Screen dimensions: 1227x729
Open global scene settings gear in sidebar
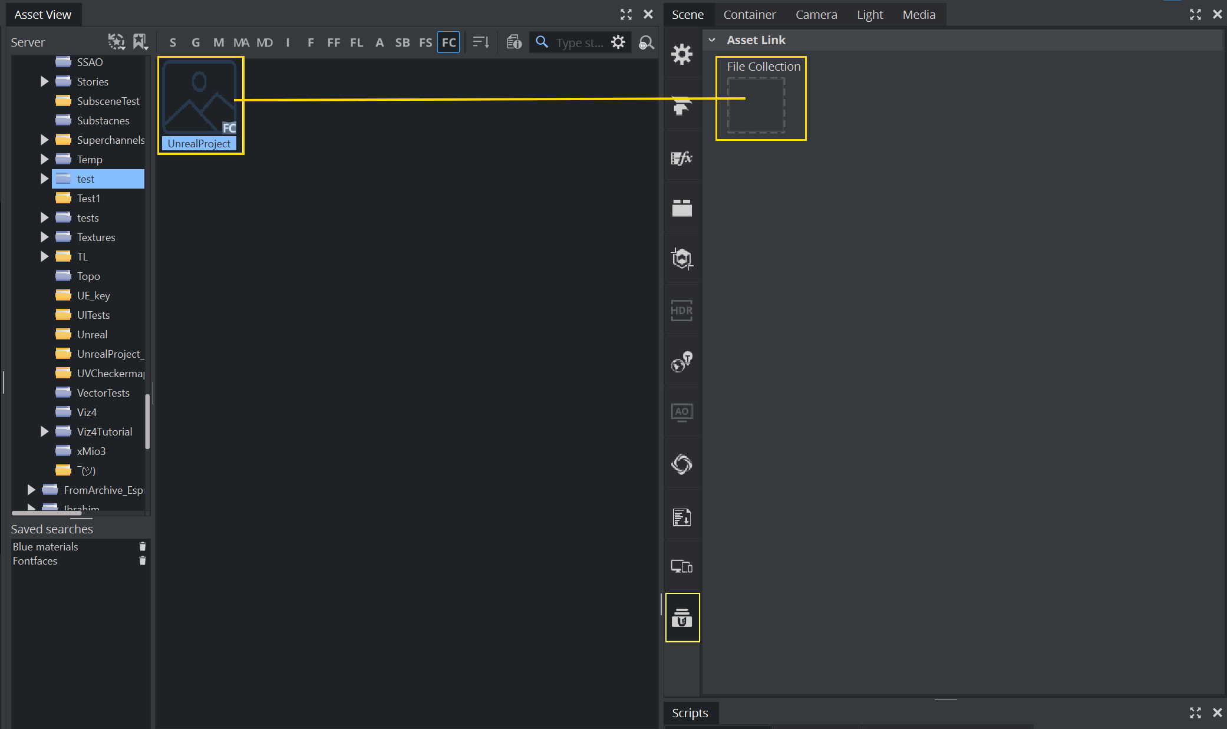tap(682, 54)
